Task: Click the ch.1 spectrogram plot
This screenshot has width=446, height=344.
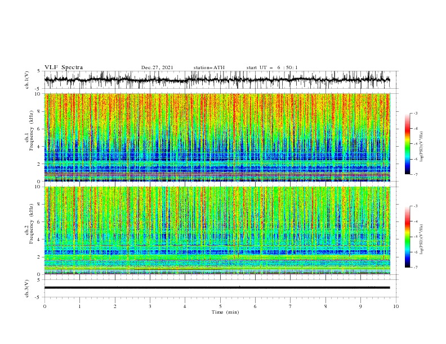Action: pyautogui.click(x=217, y=137)
